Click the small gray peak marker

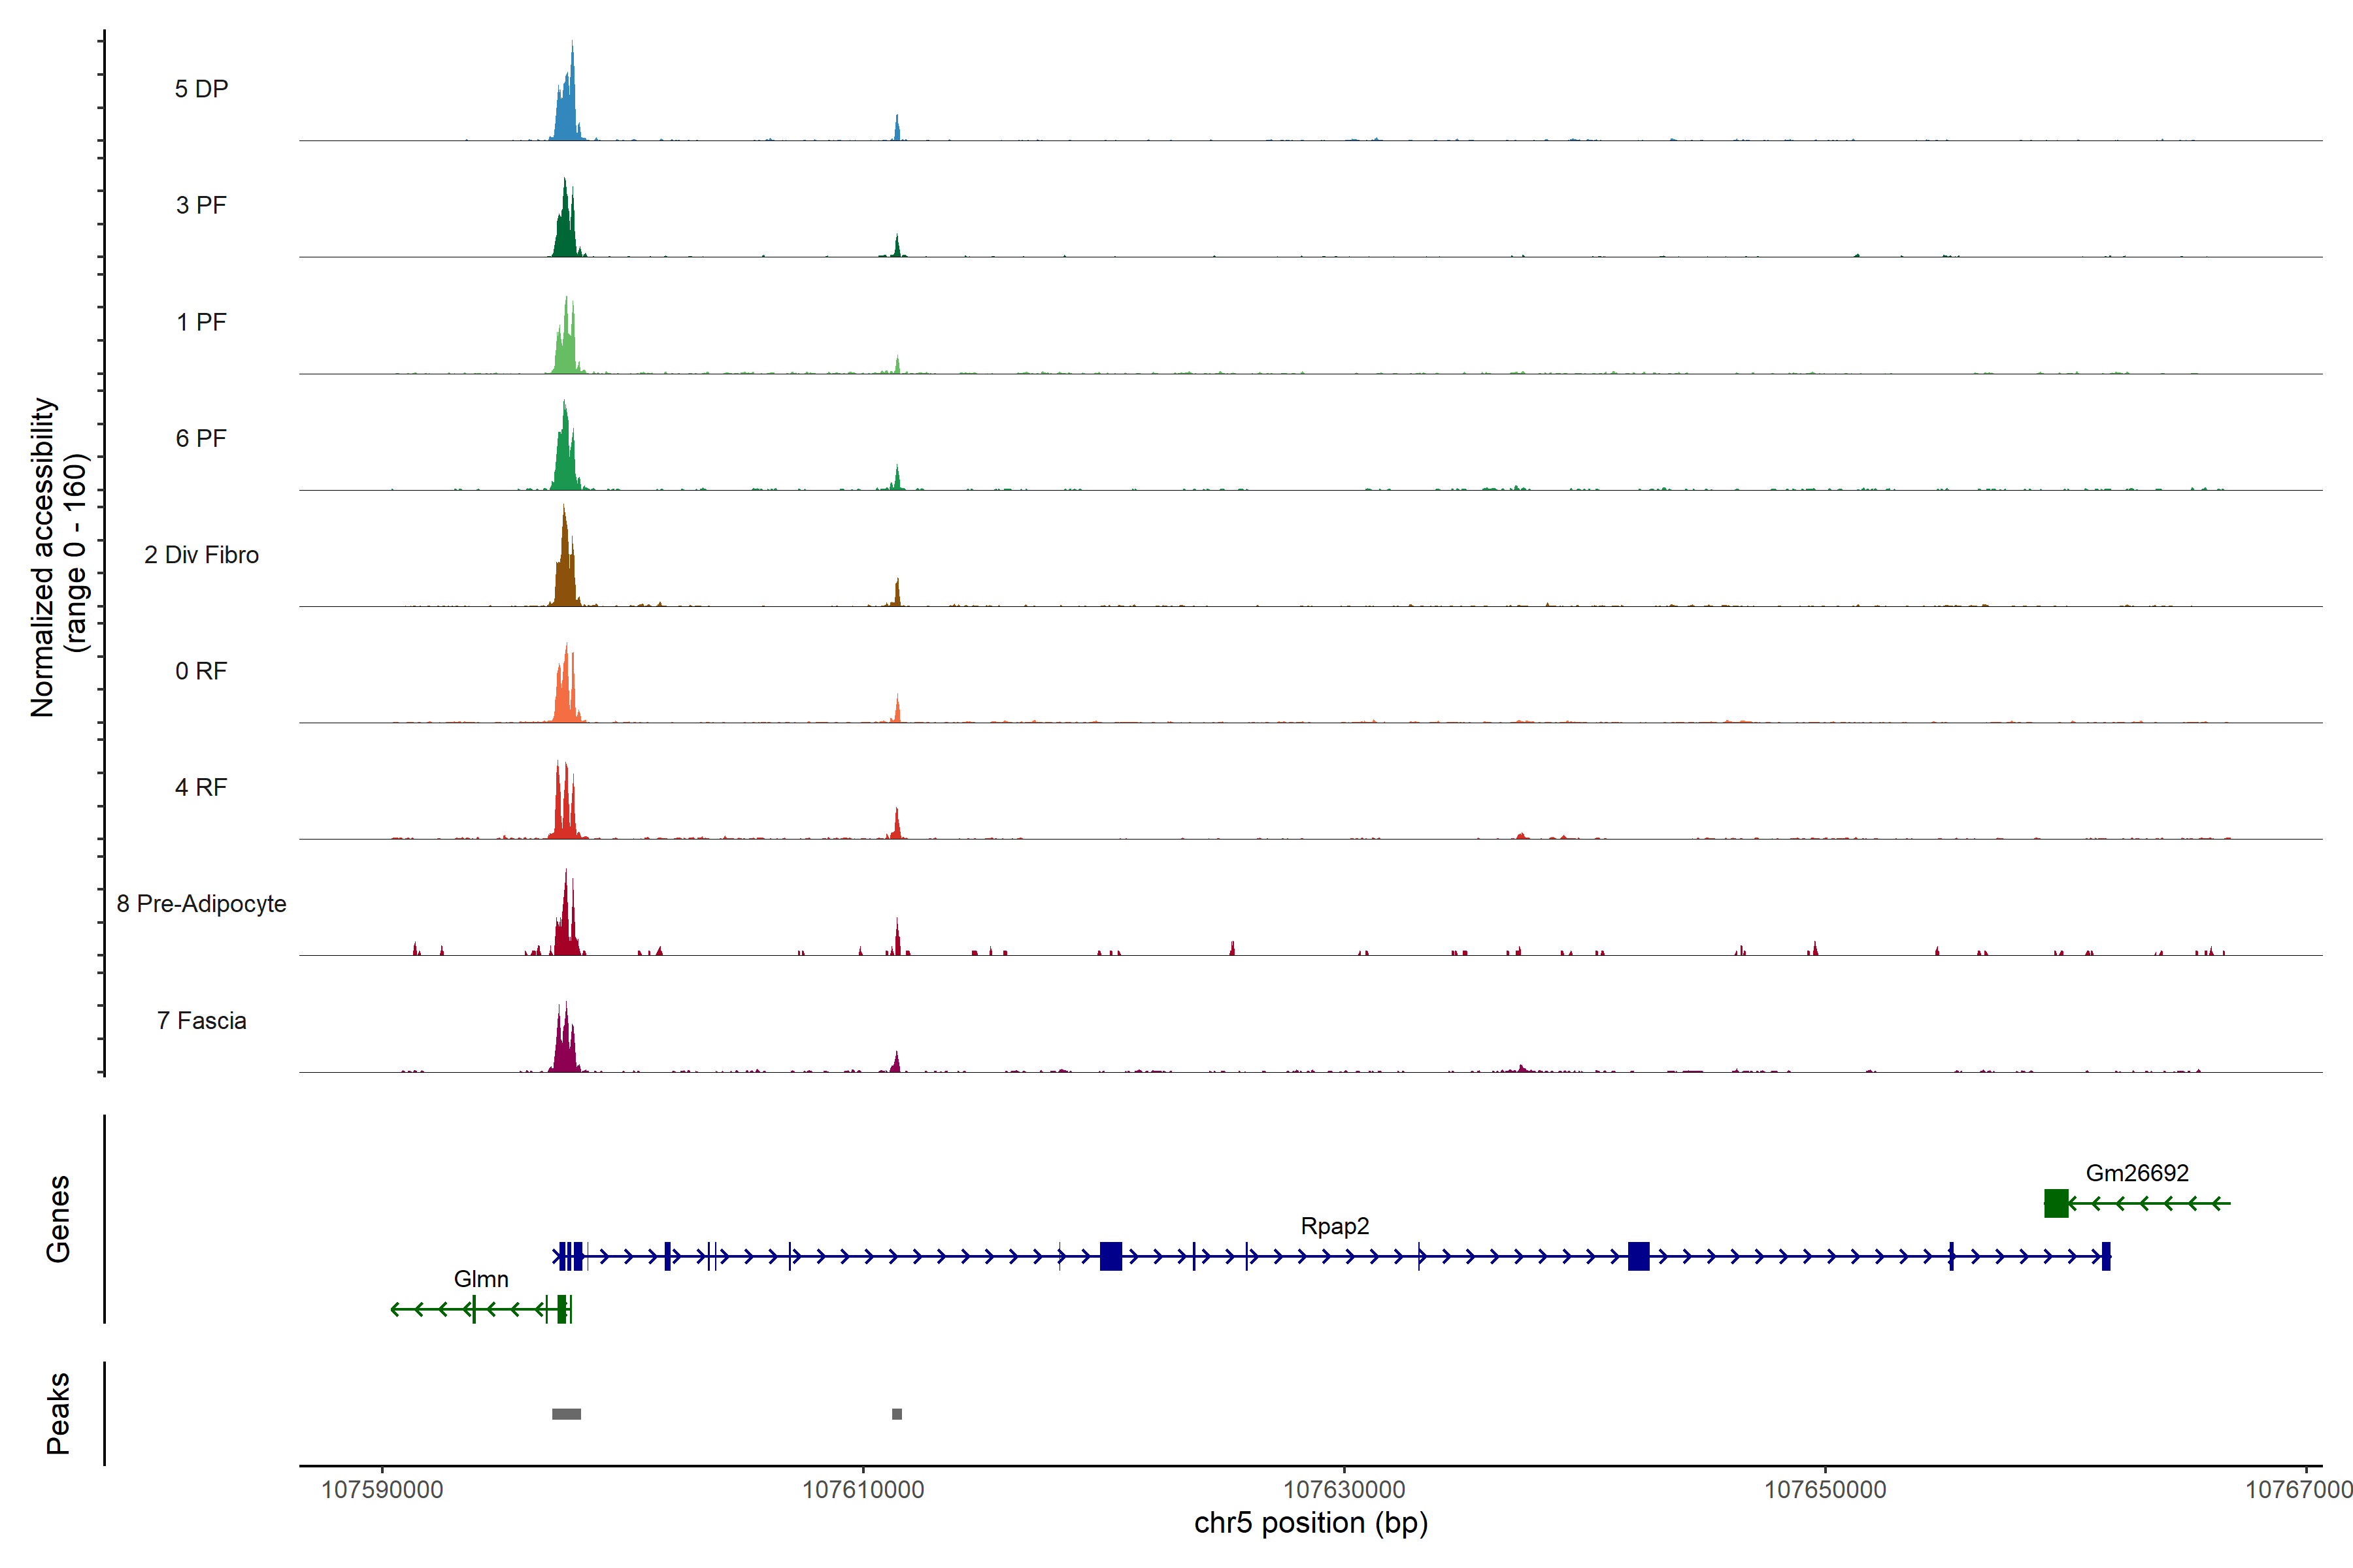(896, 1414)
